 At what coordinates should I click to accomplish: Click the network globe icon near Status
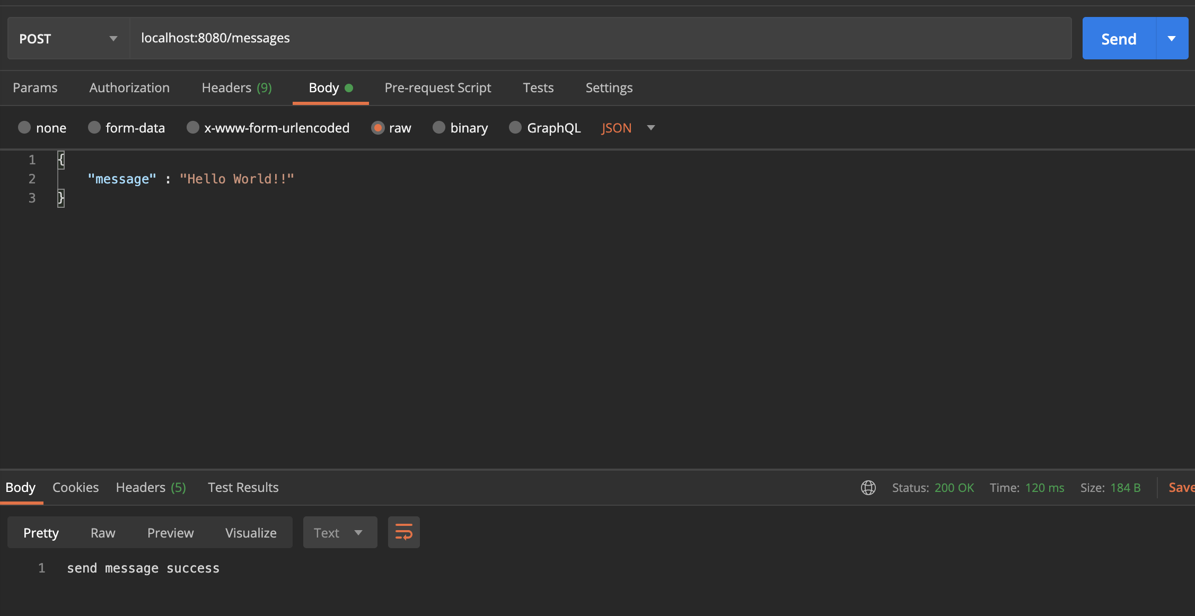point(868,488)
